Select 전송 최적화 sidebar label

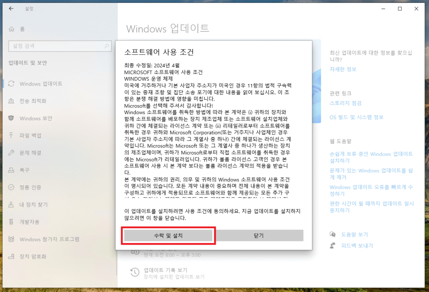(33, 101)
